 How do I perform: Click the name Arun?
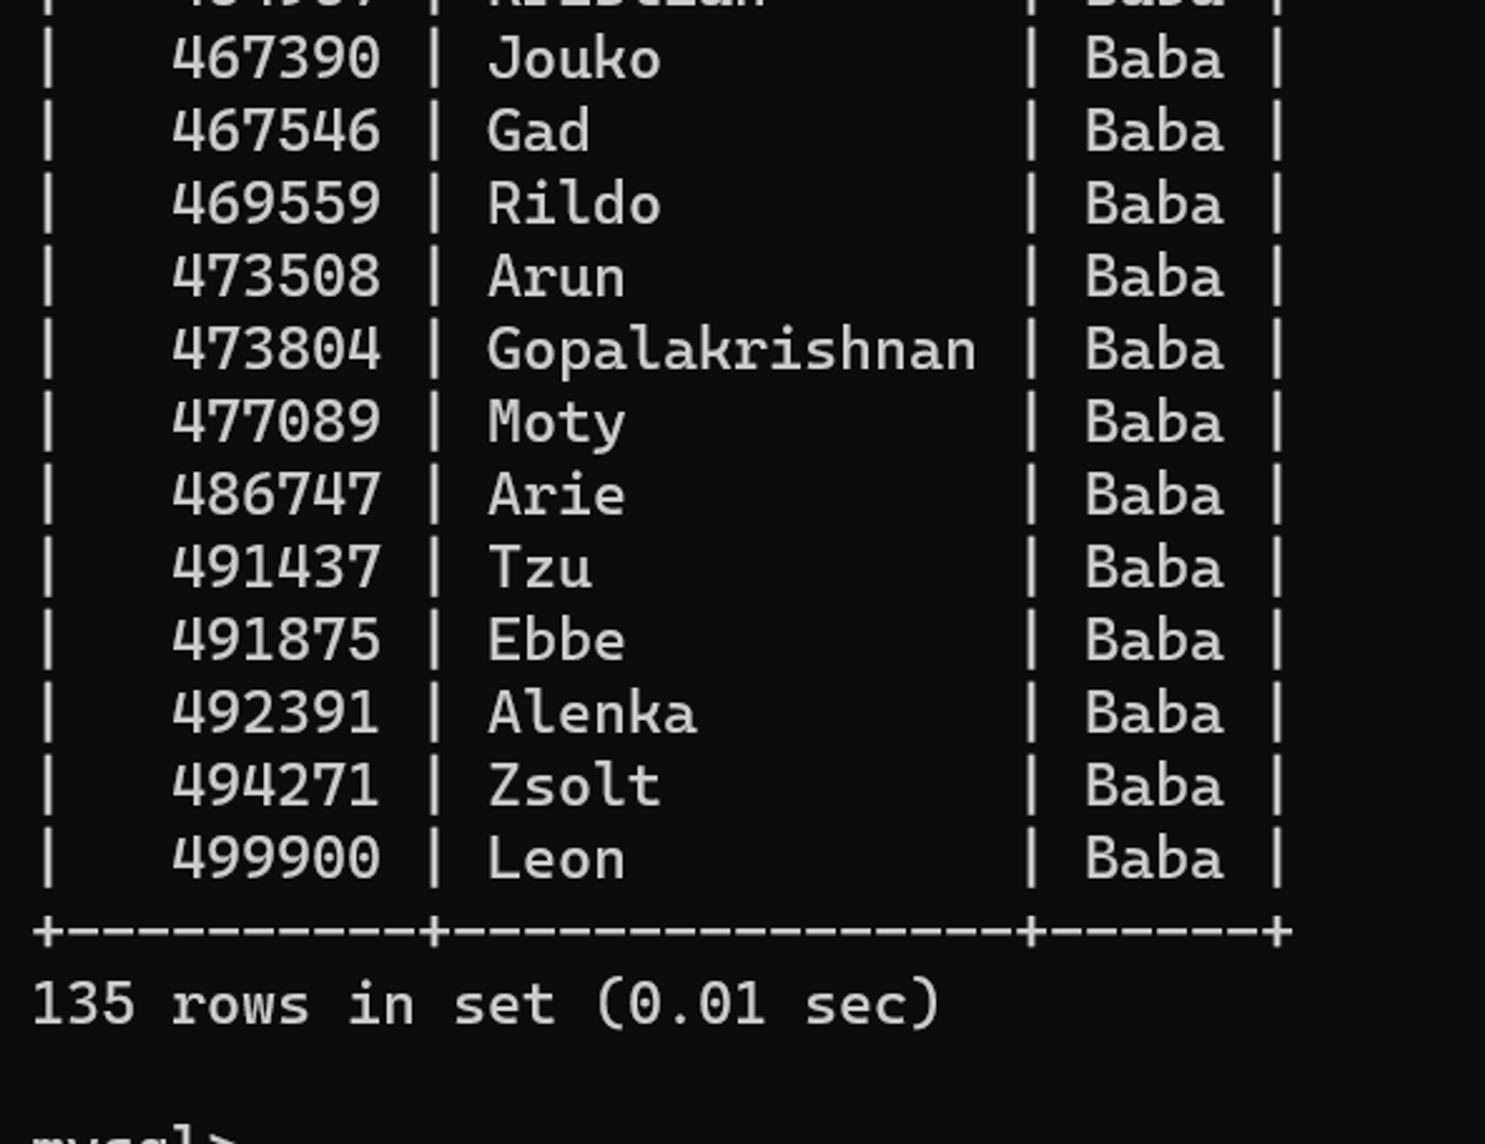557,277
